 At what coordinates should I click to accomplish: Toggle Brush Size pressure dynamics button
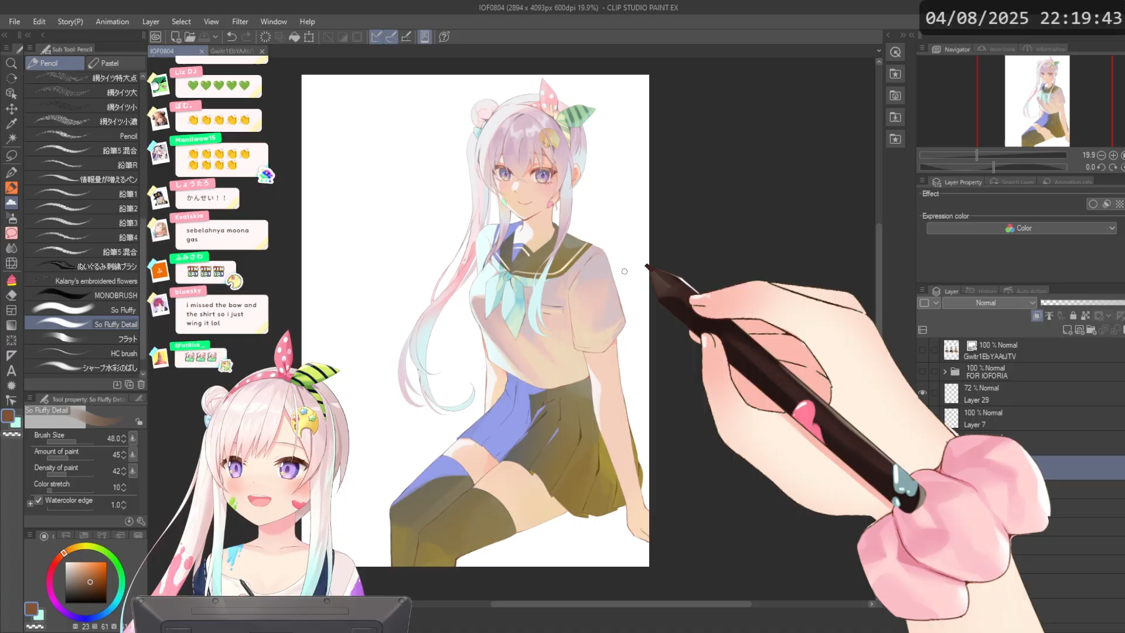(x=133, y=438)
